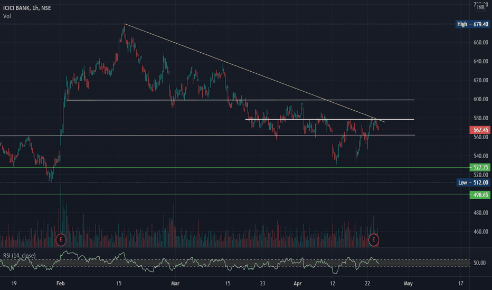Select the Vol indicator label
Image resolution: width=492 pixels, height=290 pixels.
click(7, 16)
